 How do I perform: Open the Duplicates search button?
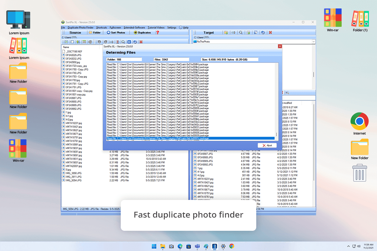pyautogui.click(x=142, y=32)
